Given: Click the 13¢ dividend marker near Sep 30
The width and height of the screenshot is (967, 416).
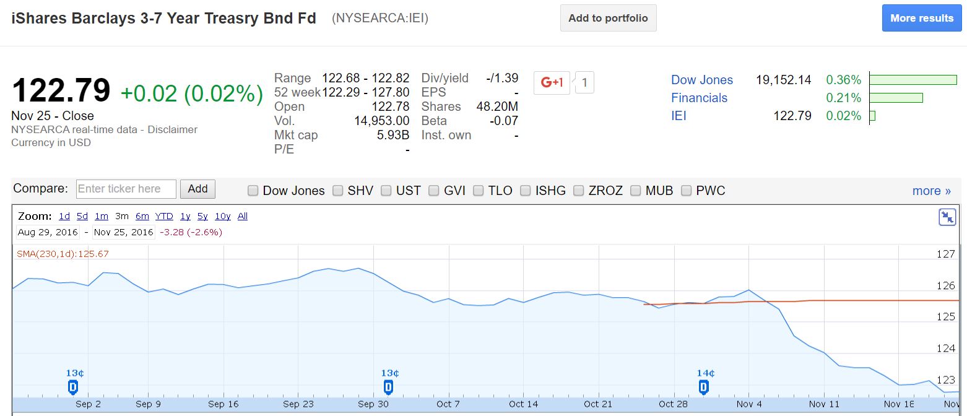Looking at the screenshot, I should click(x=389, y=387).
